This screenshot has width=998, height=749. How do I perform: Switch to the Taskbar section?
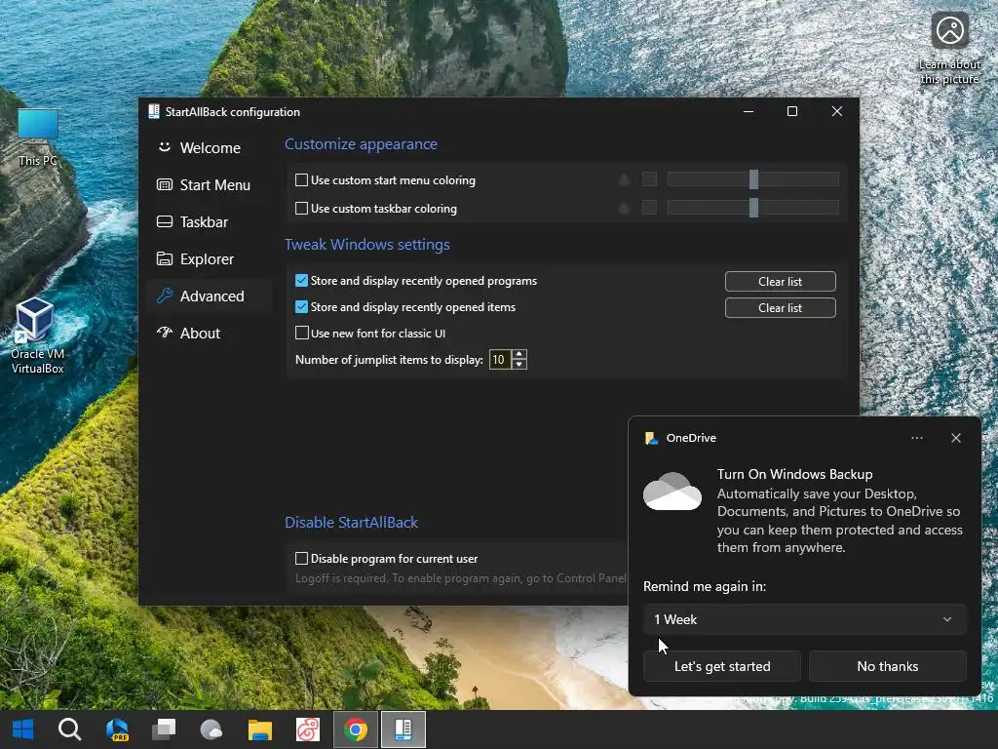tap(211, 221)
